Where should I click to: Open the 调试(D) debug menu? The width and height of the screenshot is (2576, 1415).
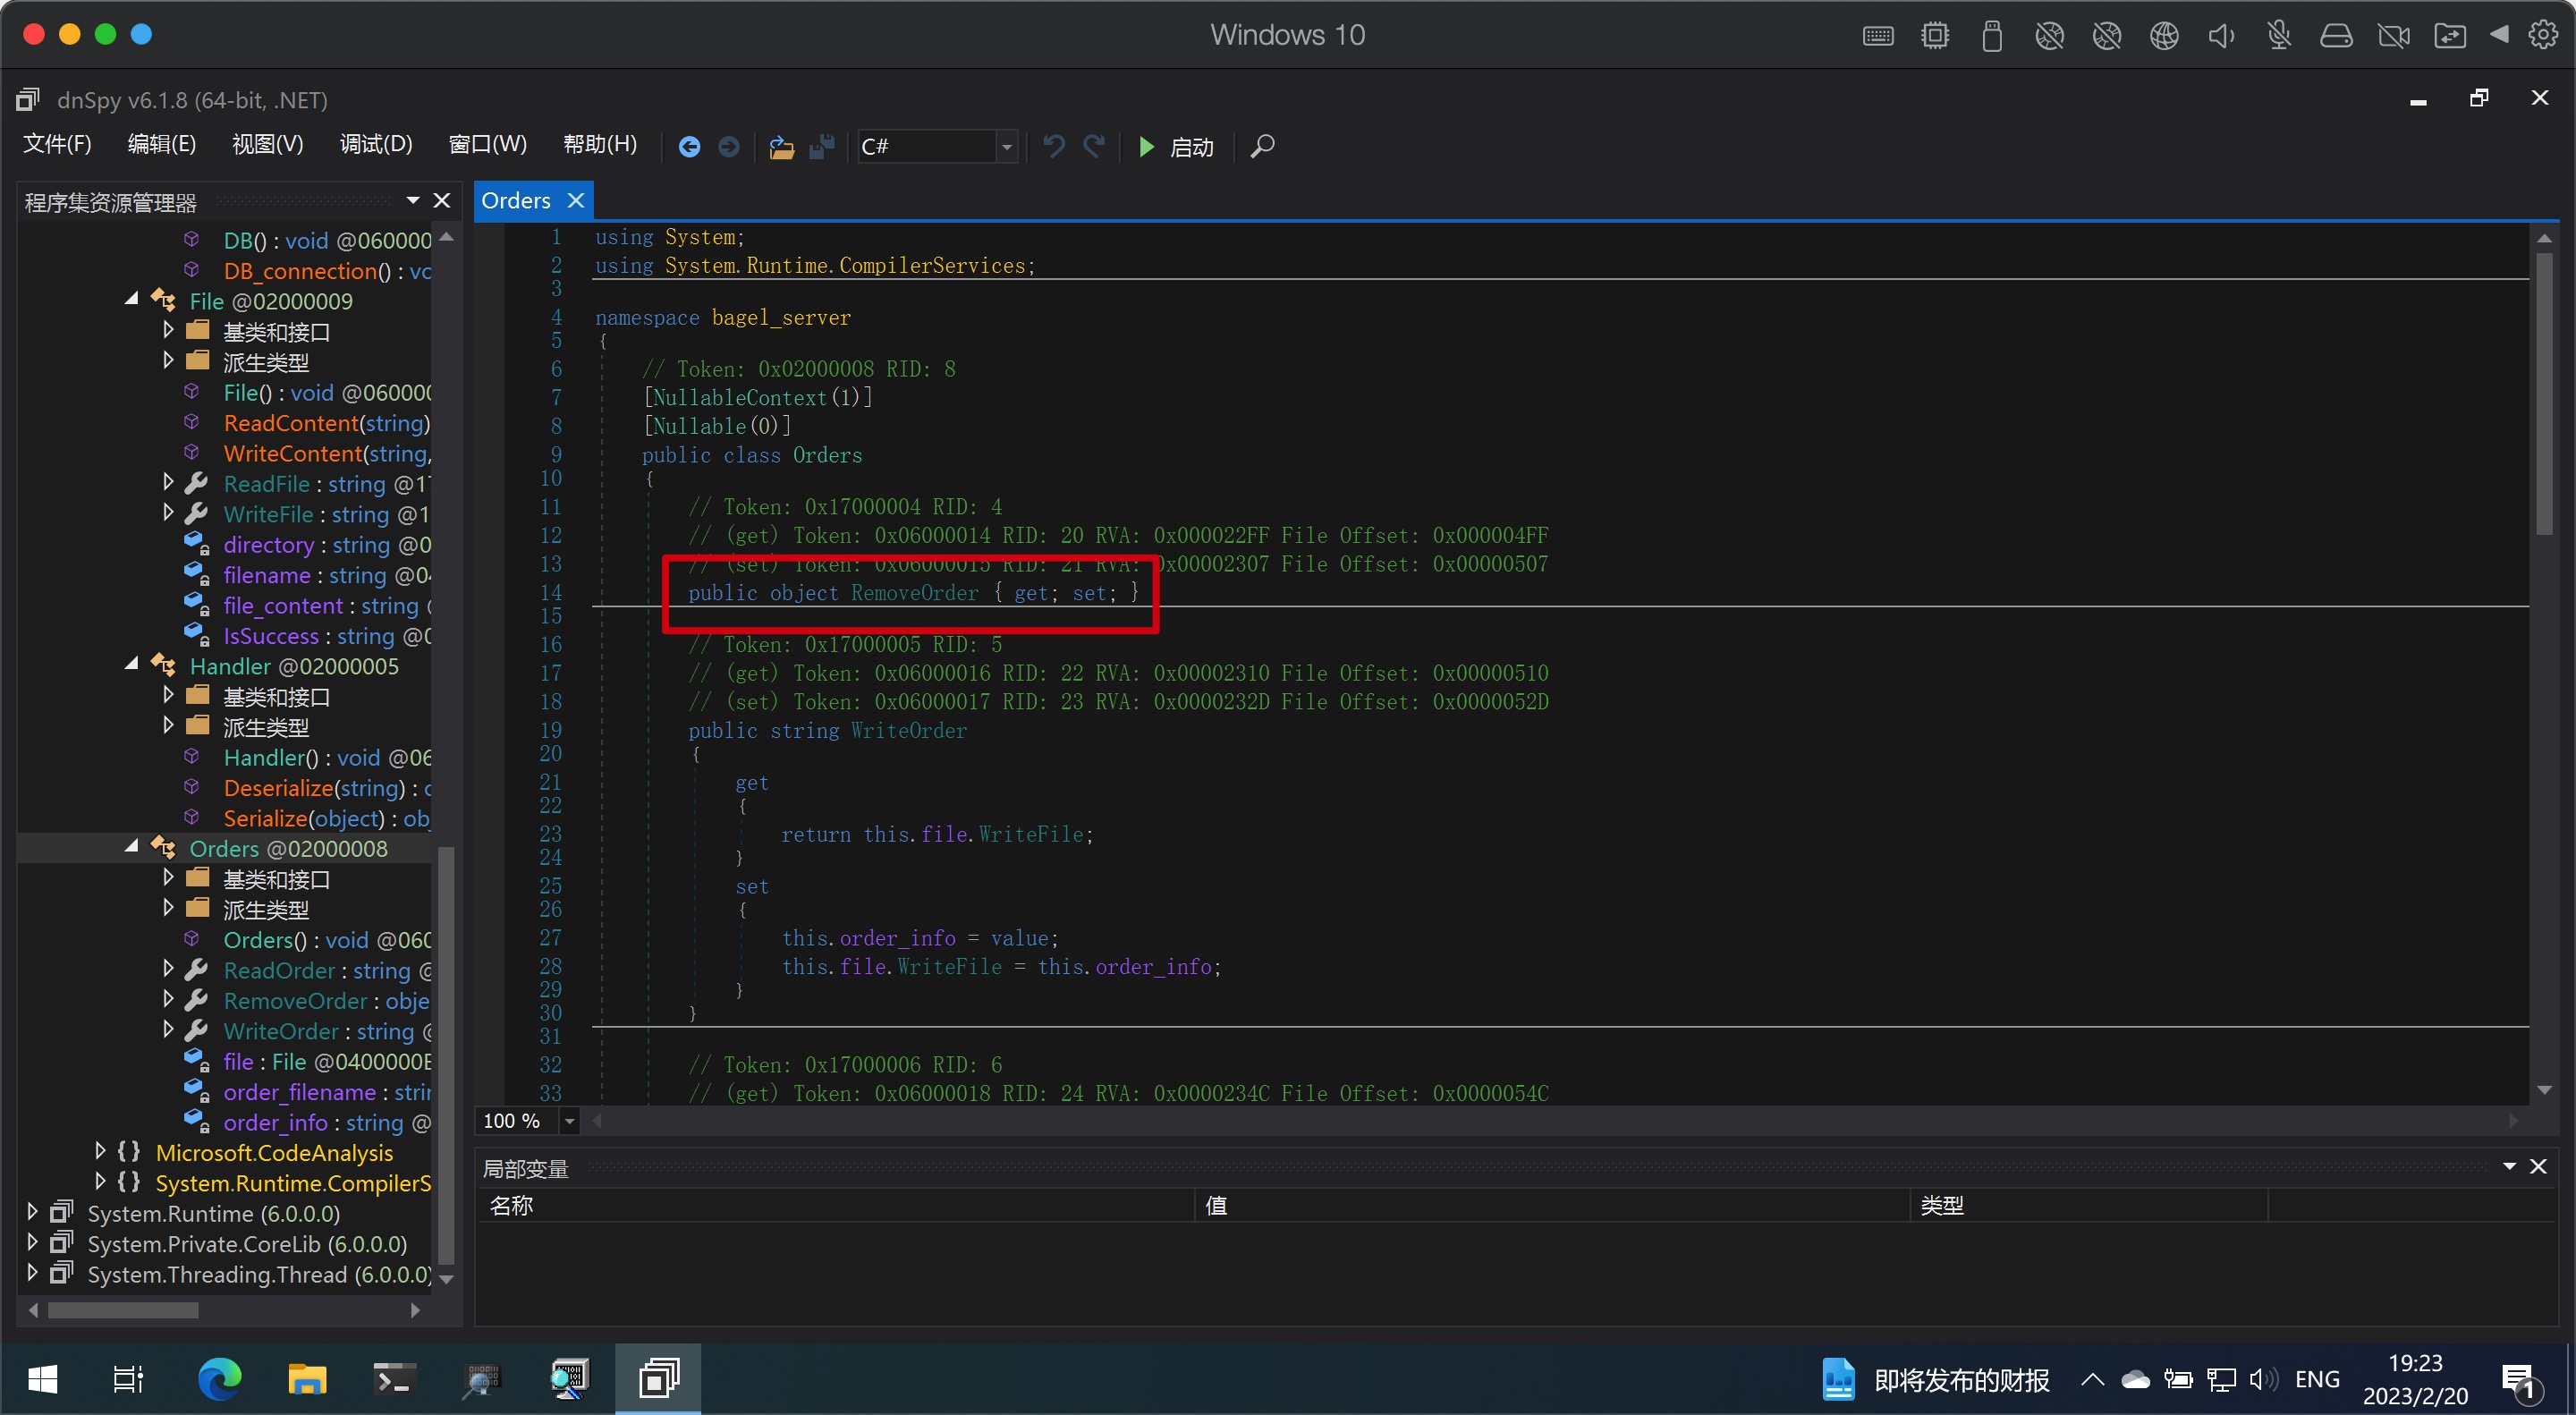(375, 144)
